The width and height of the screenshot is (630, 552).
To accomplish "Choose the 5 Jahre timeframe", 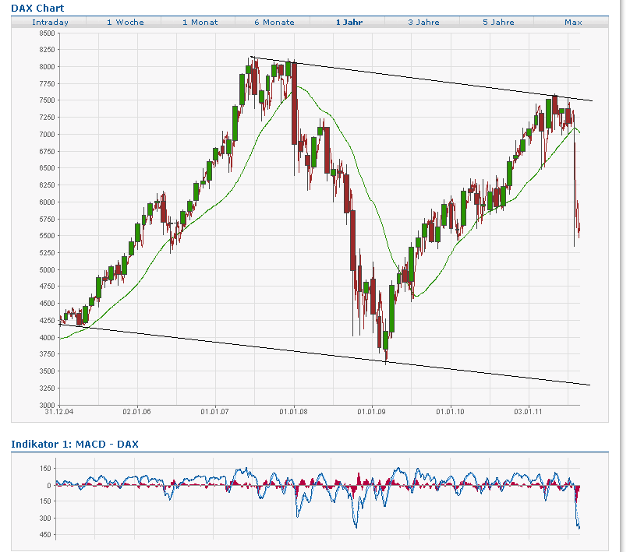I will pos(498,23).
